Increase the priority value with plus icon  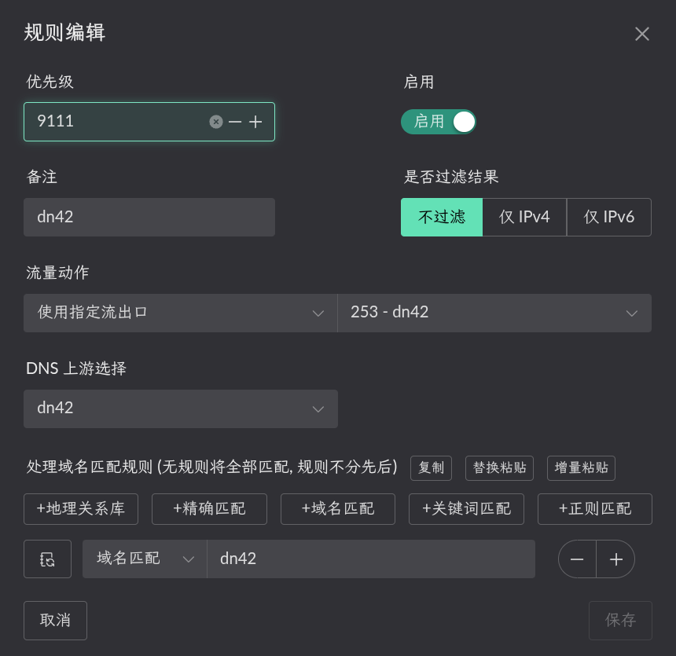tap(255, 122)
